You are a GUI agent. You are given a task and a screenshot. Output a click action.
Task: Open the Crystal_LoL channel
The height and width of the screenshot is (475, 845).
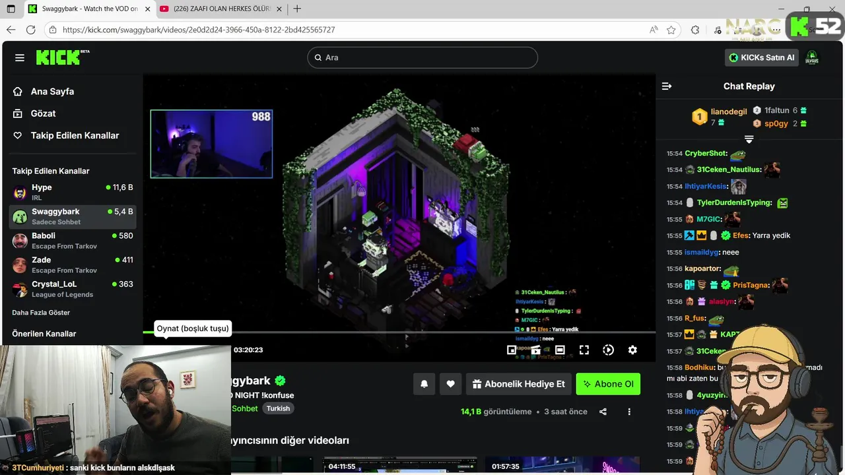click(73, 289)
